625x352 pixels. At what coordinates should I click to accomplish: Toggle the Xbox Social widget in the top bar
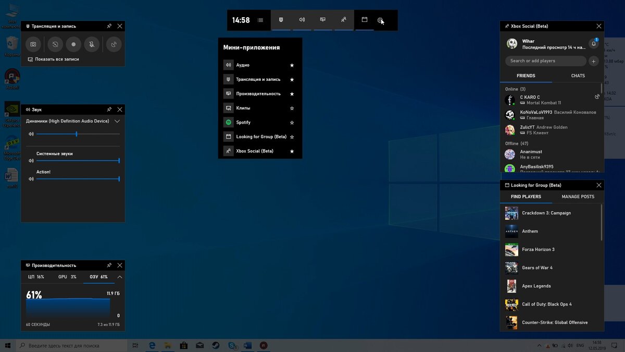coord(344,20)
